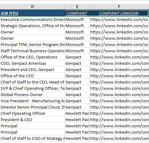Select Chief of Staff to the CEO cell

[x=32, y=82]
